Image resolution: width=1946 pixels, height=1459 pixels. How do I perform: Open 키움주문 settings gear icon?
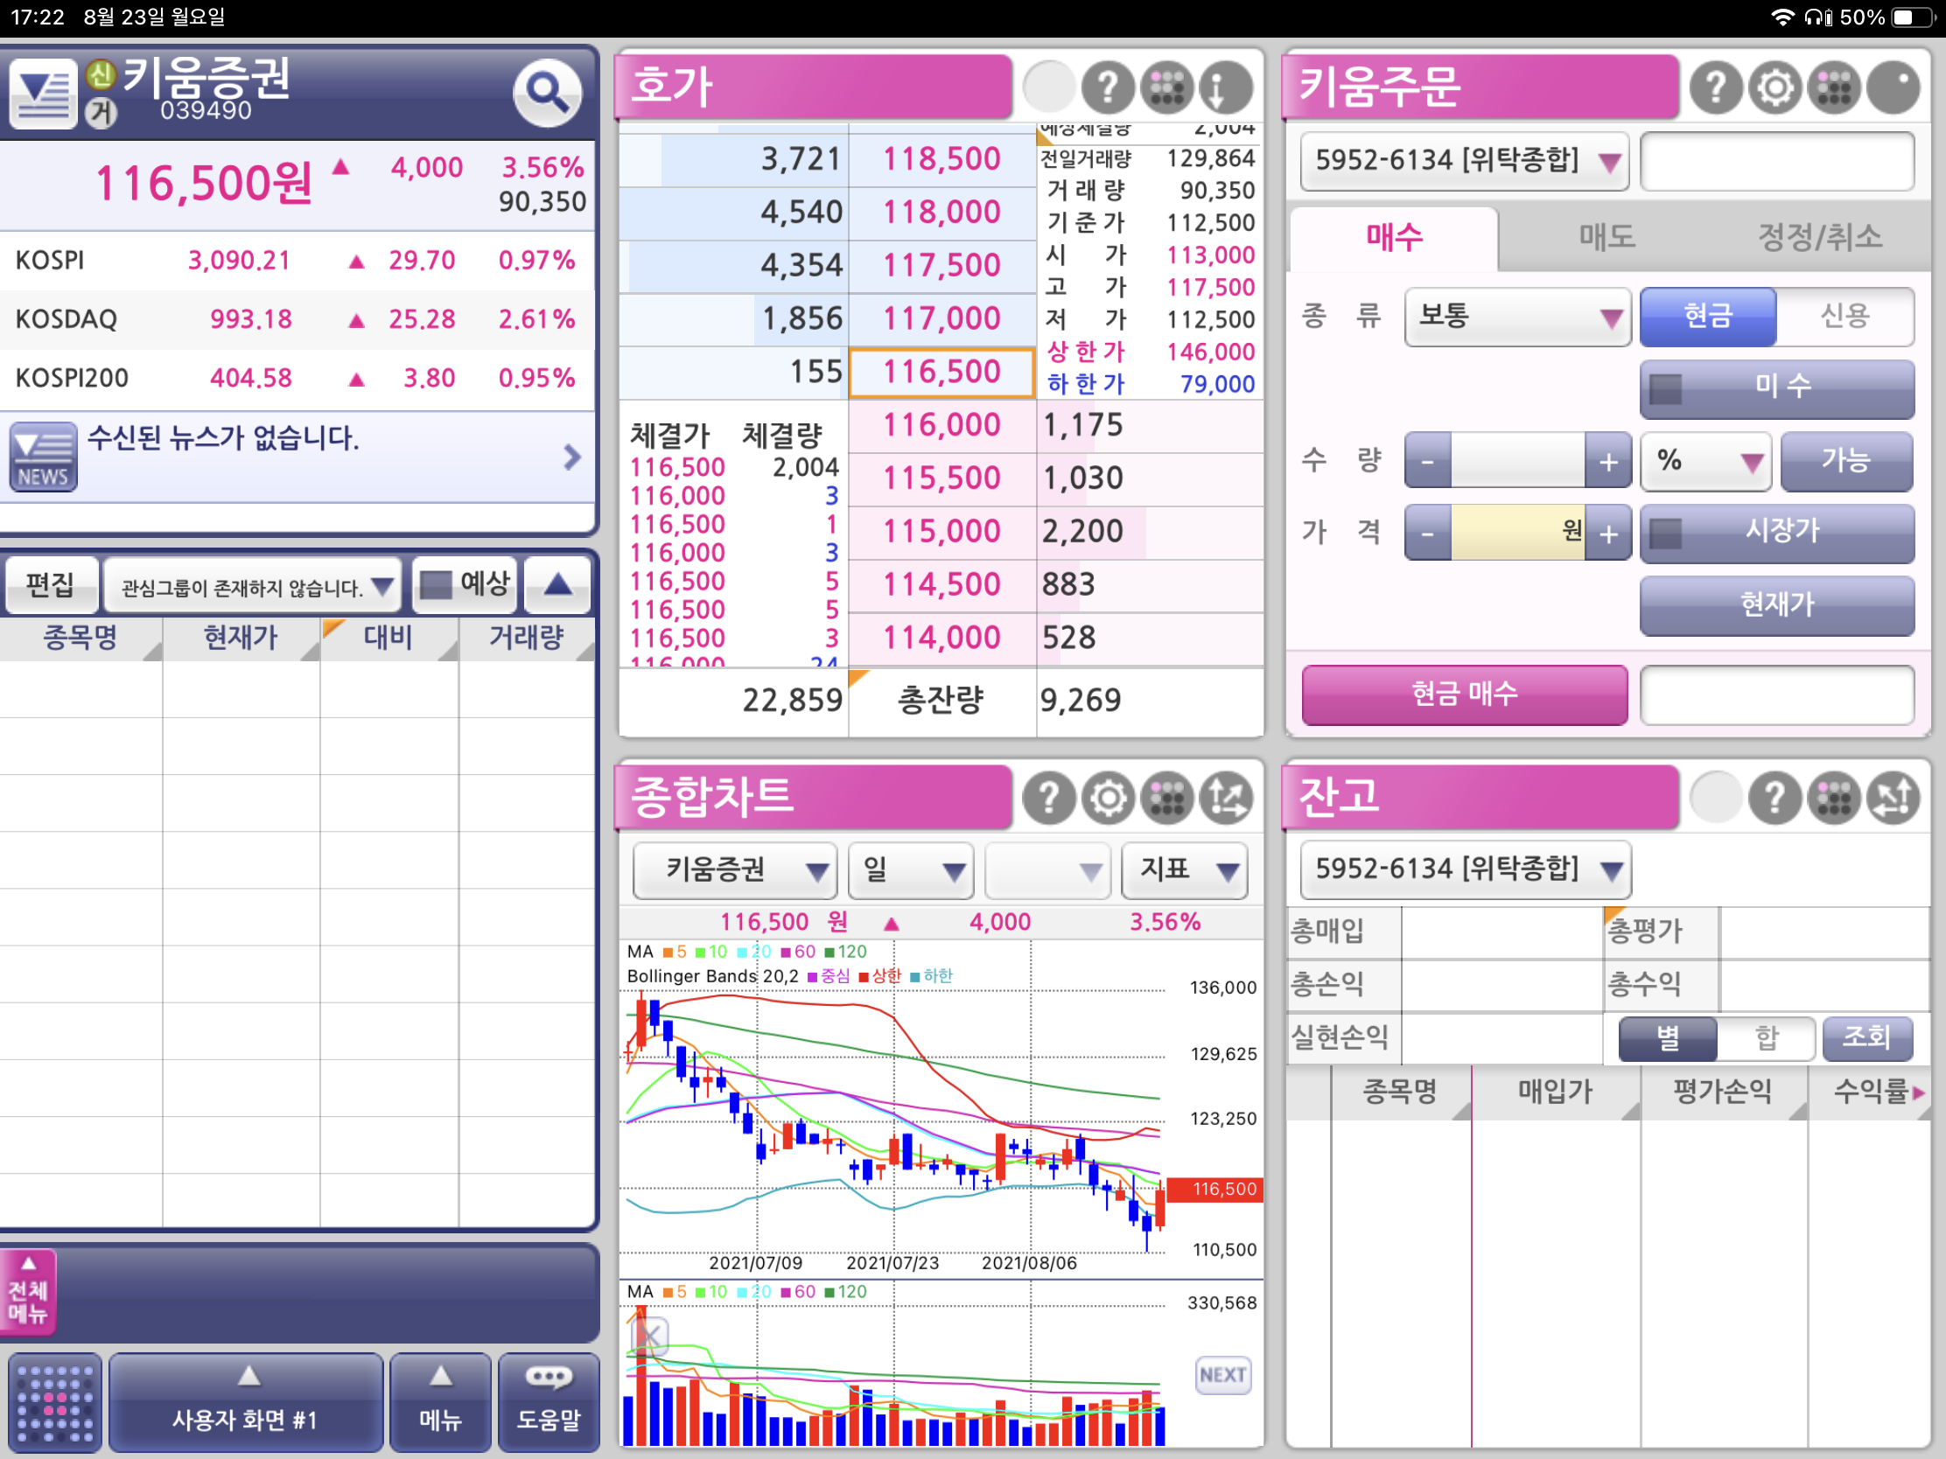1774,87
